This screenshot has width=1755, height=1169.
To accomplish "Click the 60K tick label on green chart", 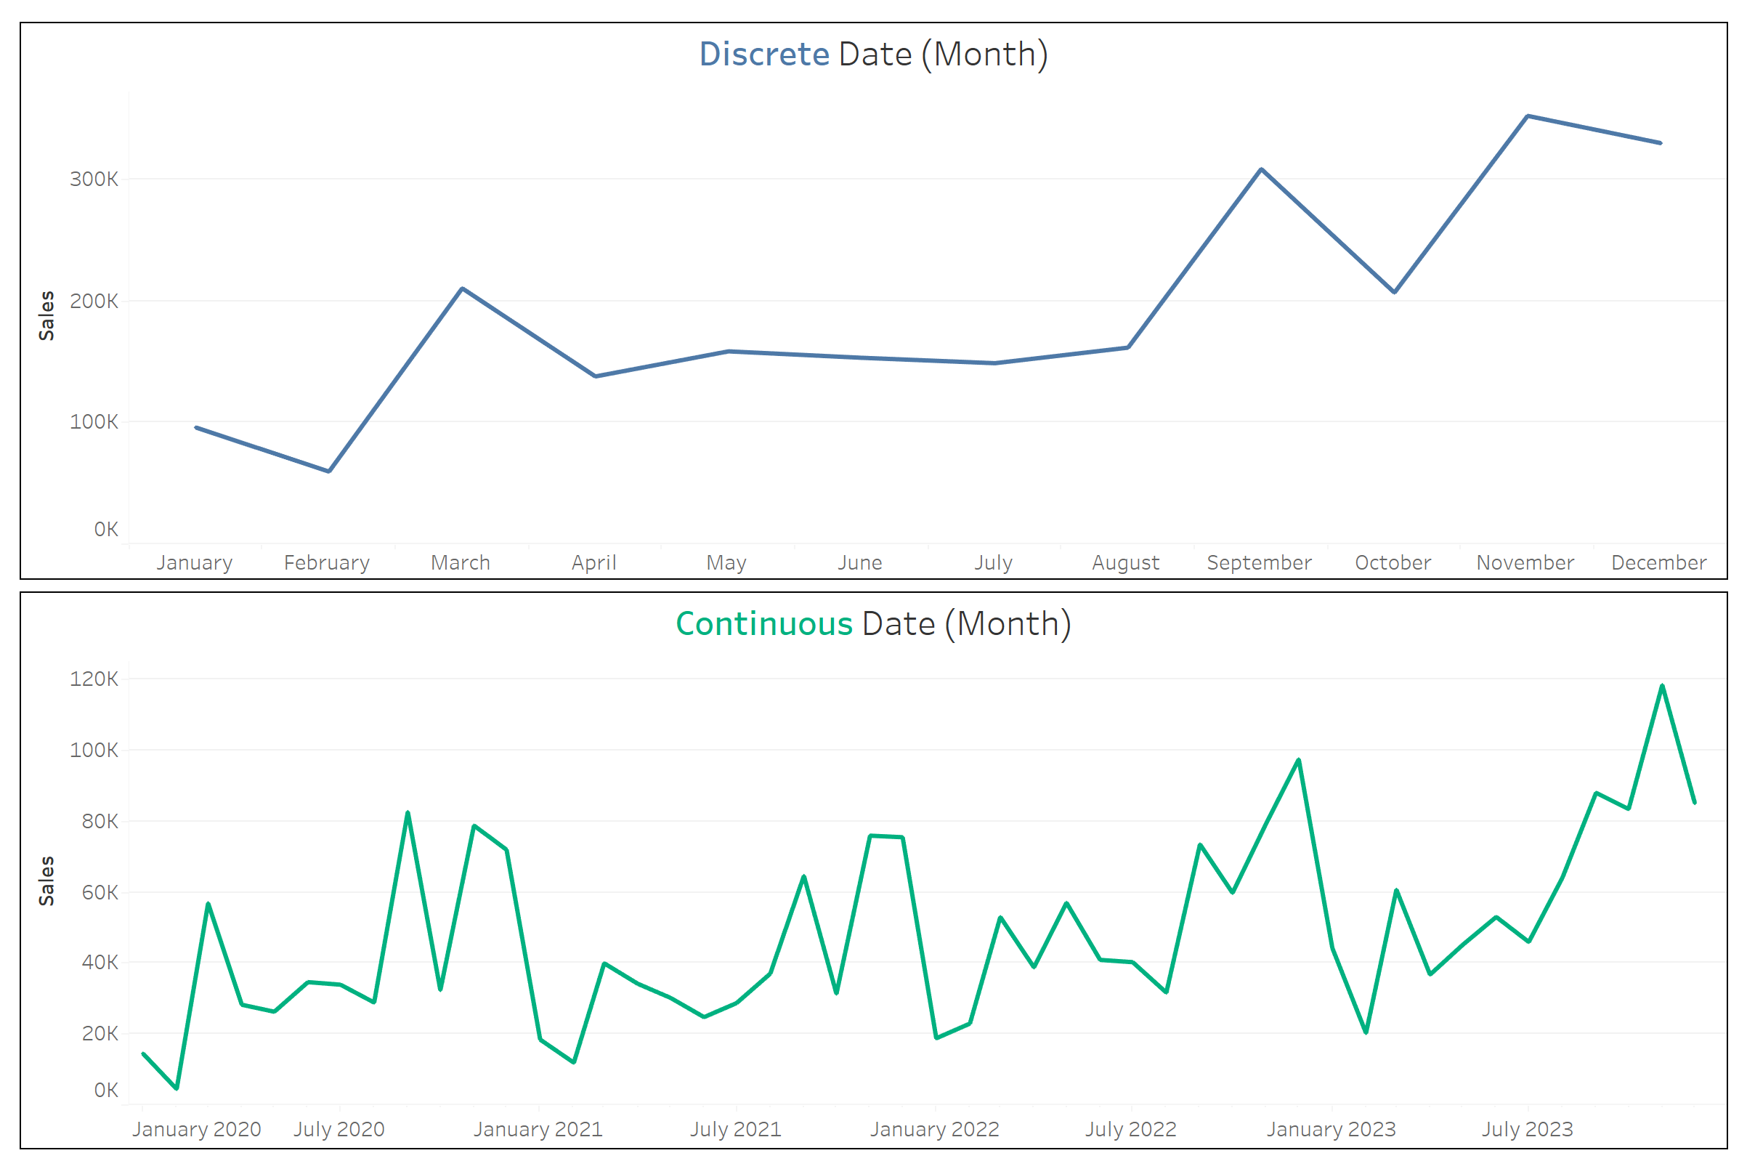I will coord(100,892).
